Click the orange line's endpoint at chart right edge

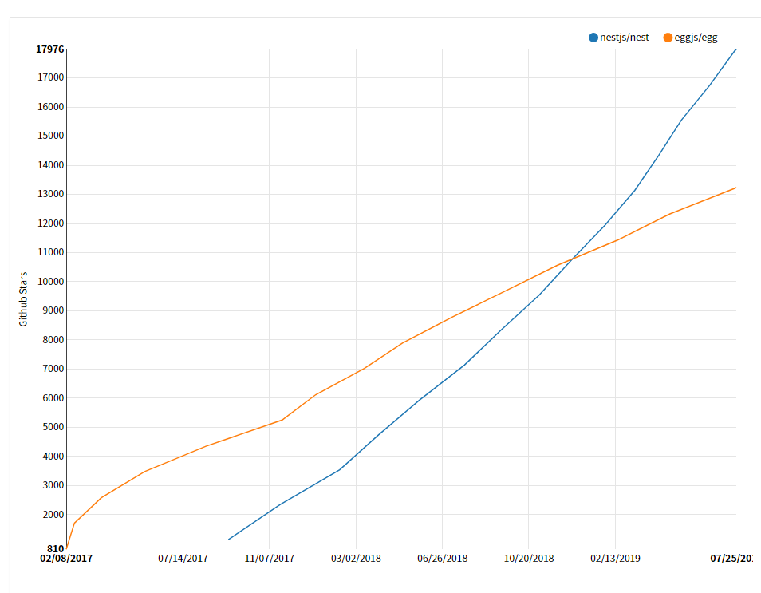pyautogui.click(x=735, y=188)
